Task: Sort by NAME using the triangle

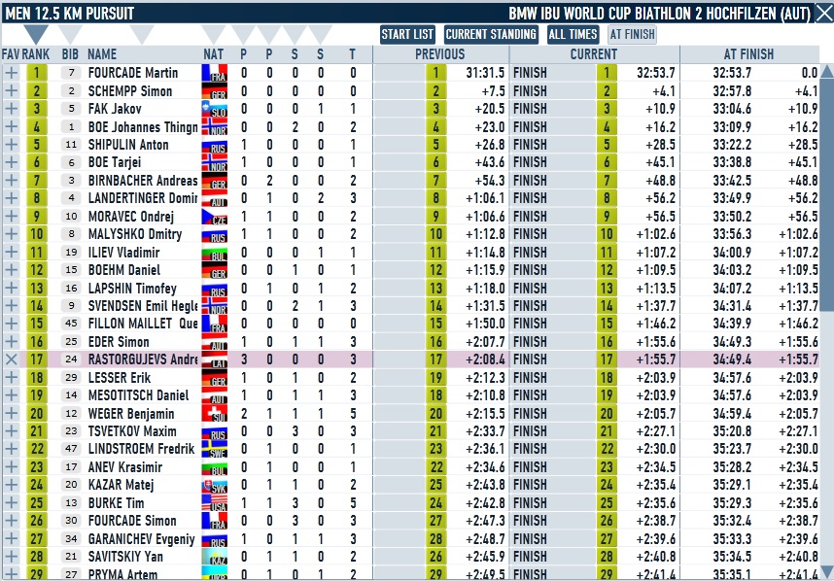Action: [142, 33]
